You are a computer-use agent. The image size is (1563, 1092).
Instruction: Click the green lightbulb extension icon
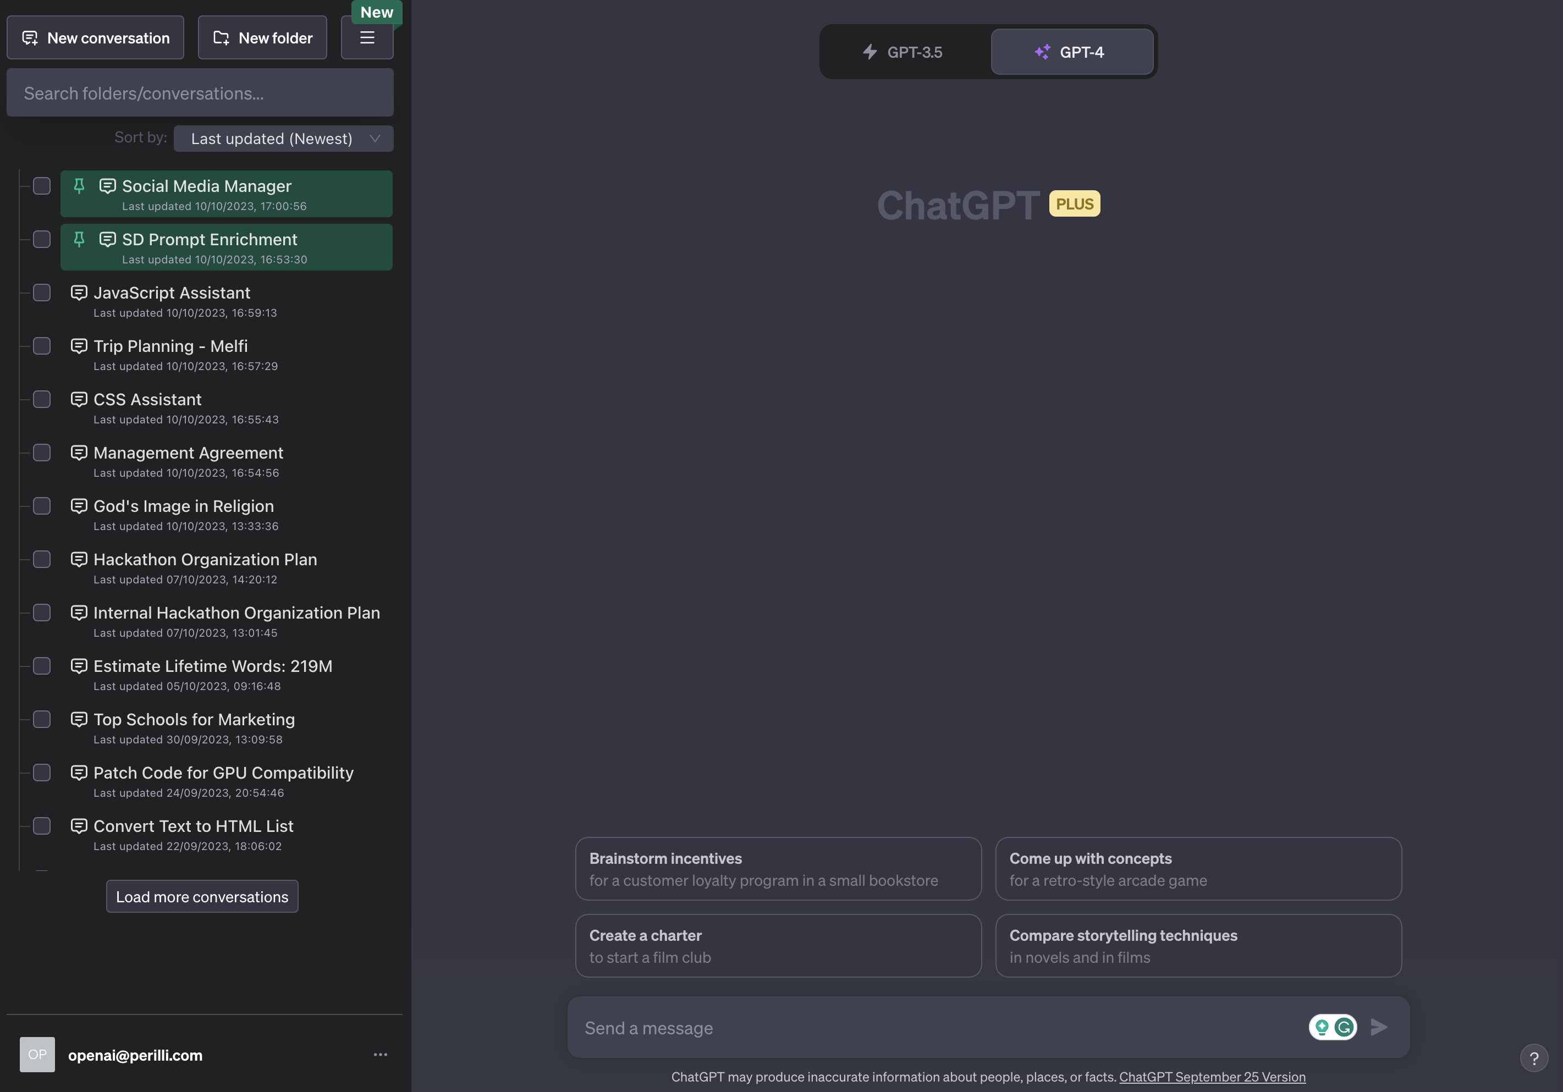pos(1322,1027)
